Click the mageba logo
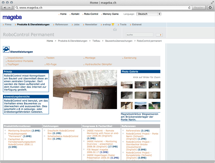This screenshot has height=163, width=215. coord(12,17)
